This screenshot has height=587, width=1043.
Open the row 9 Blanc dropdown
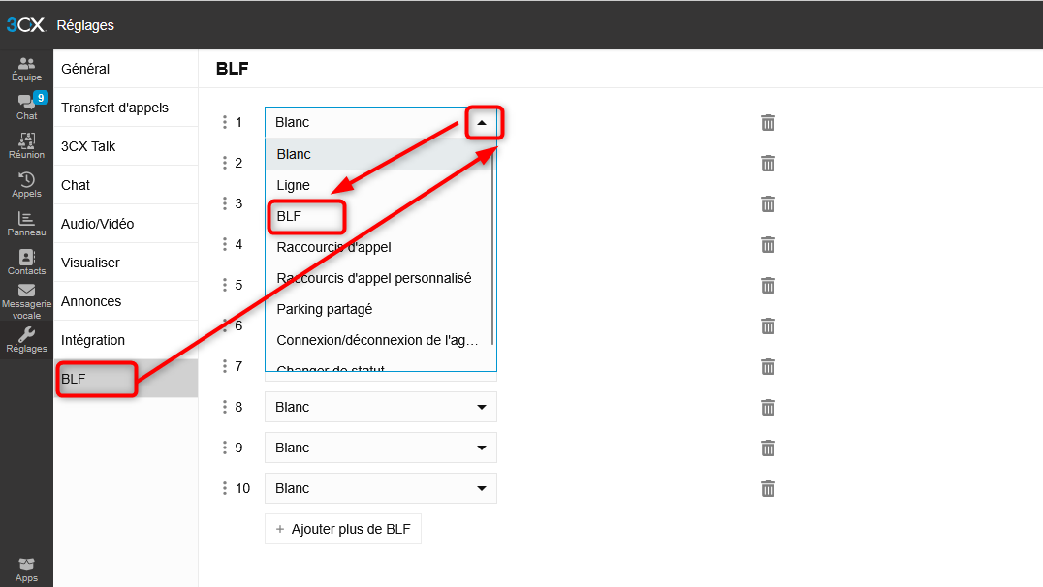[x=381, y=448]
